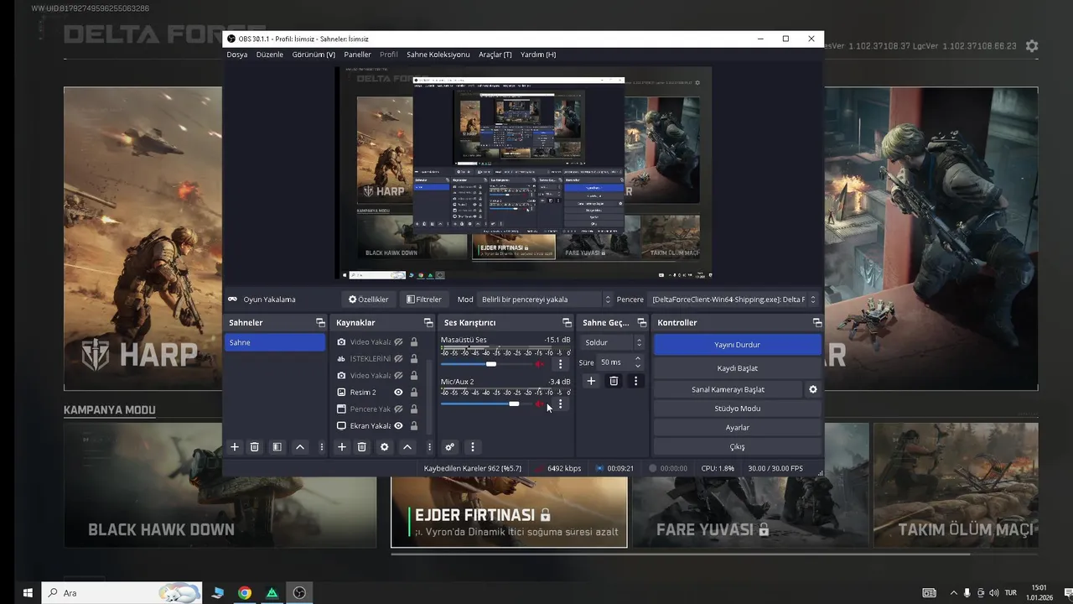Open the Yardım menu
1073x604 pixels.
click(x=538, y=55)
